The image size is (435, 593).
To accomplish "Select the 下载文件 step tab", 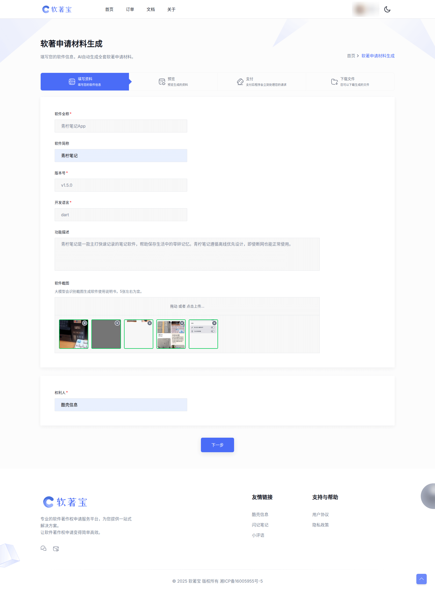I will tap(350, 82).
